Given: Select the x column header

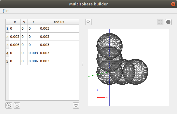Looking at the screenshot, I should (15, 22).
